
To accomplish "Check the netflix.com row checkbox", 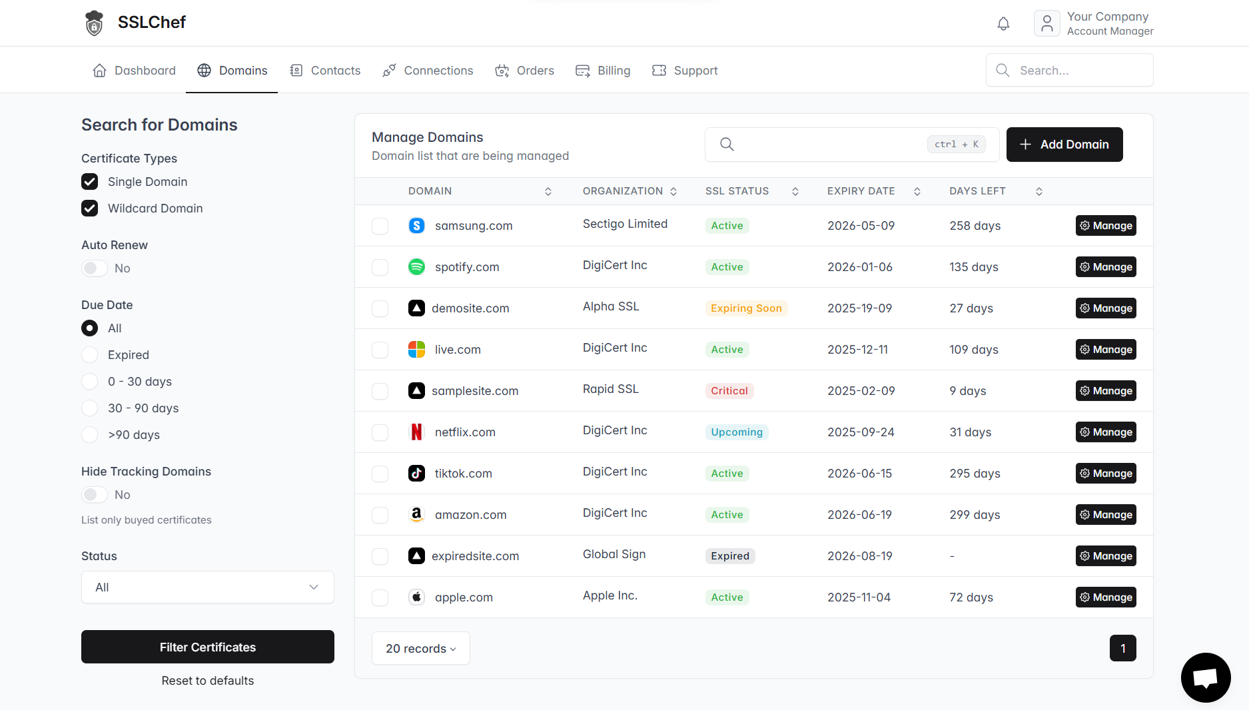I will tap(380, 433).
